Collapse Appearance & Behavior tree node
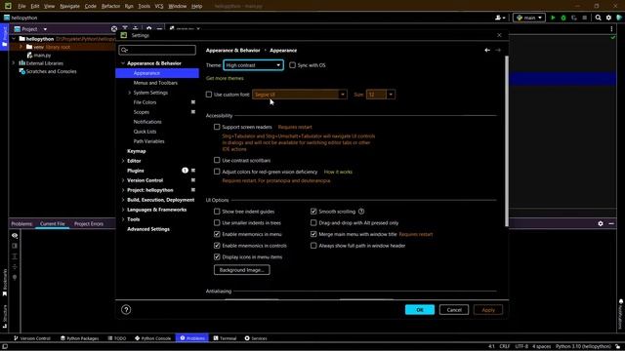 pos(123,63)
